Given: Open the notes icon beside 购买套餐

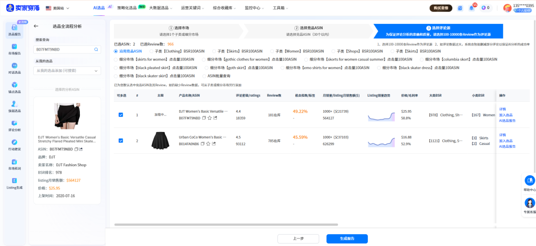Looking at the screenshot, I should [460, 8].
